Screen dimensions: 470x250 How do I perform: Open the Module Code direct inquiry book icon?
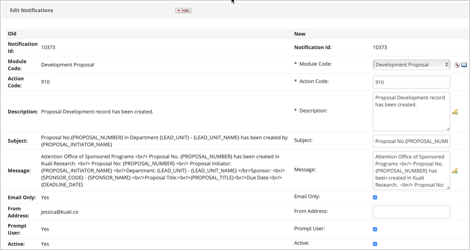point(464,65)
